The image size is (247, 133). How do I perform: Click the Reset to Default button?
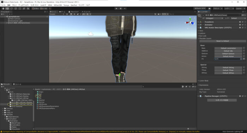click(x=222, y=41)
